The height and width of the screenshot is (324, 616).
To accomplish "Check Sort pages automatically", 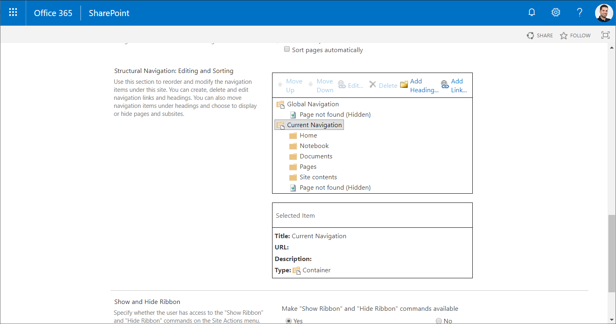I will pyautogui.click(x=287, y=49).
